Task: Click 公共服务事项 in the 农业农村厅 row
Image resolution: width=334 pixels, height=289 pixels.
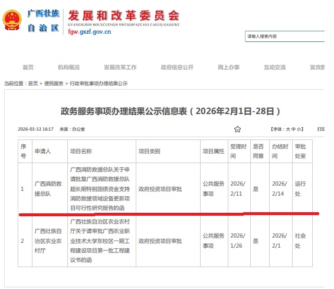Action: point(214,241)
